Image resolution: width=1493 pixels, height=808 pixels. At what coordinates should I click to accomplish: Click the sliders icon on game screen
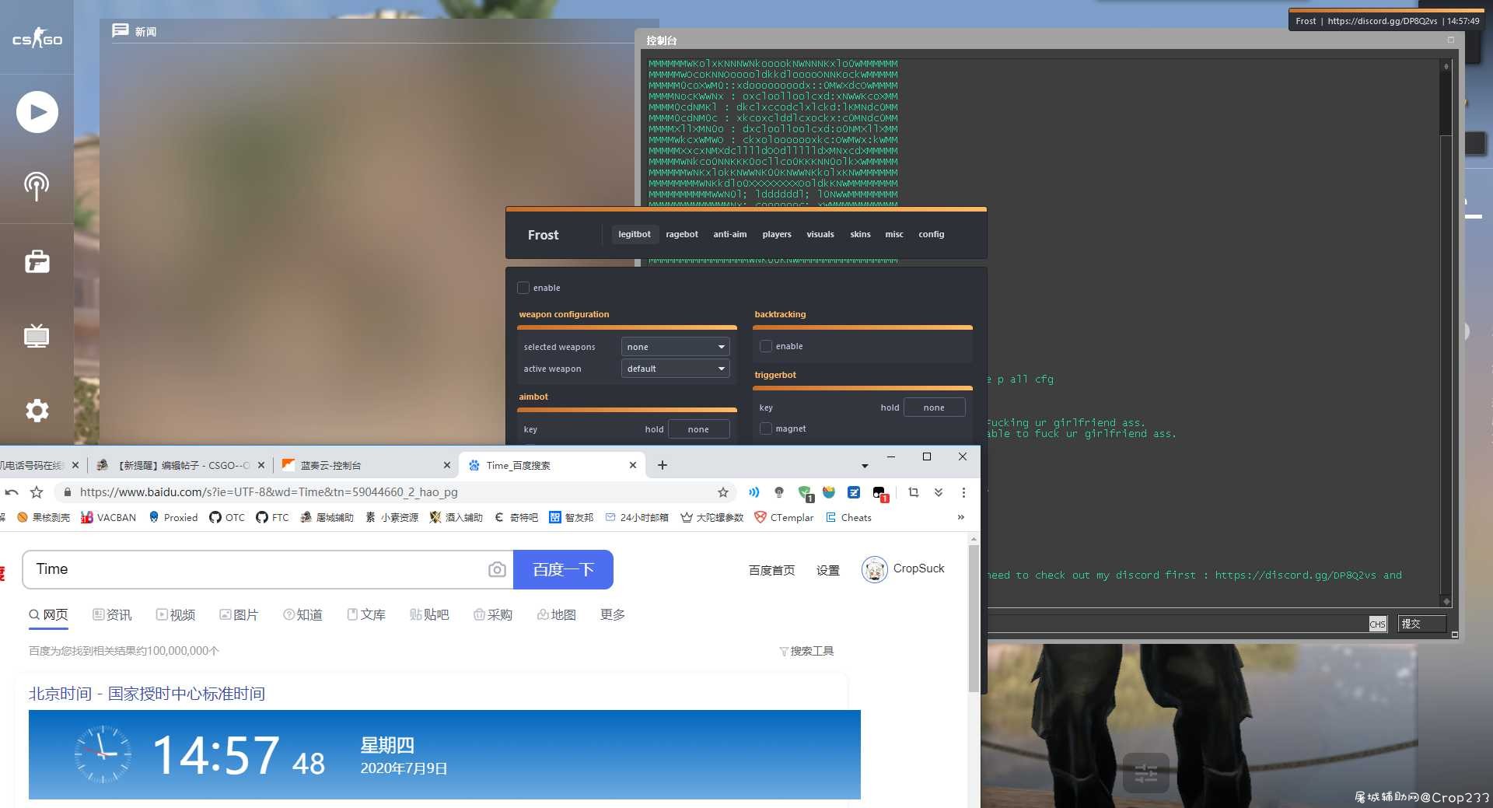pos(1146,773)
